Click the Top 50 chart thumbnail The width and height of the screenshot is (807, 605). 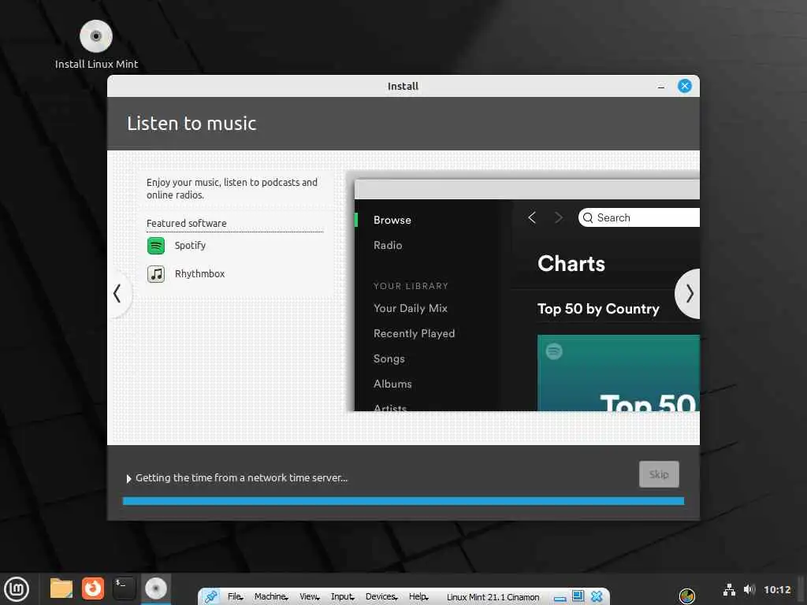coord(618,373)
